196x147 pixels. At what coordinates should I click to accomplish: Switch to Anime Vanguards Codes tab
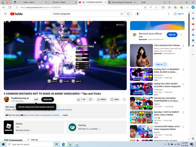pyautogui.click(x=122, y=2)
